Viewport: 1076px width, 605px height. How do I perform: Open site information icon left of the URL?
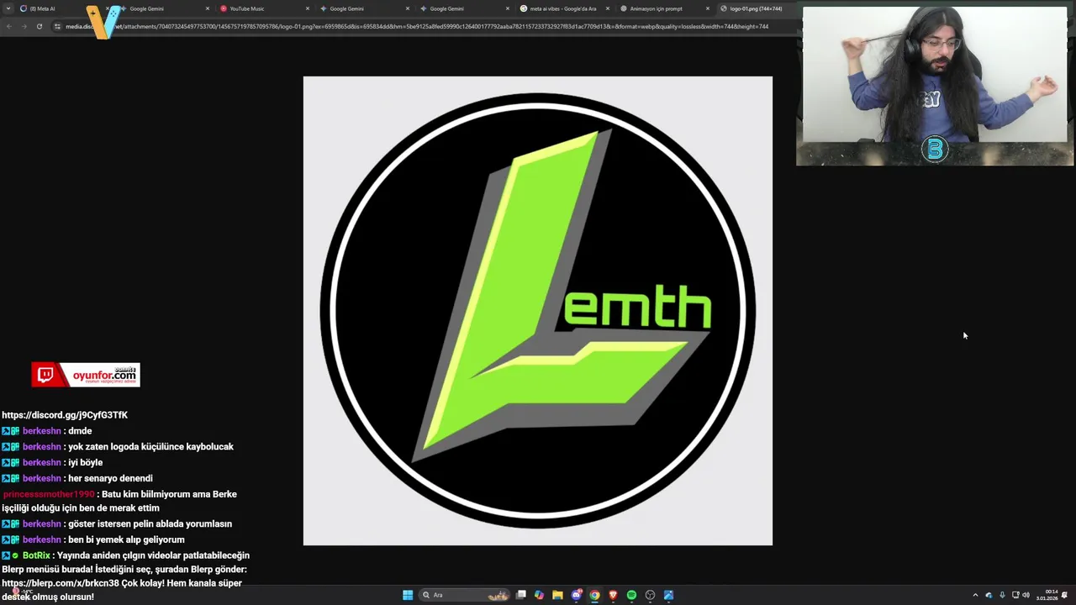57,26
